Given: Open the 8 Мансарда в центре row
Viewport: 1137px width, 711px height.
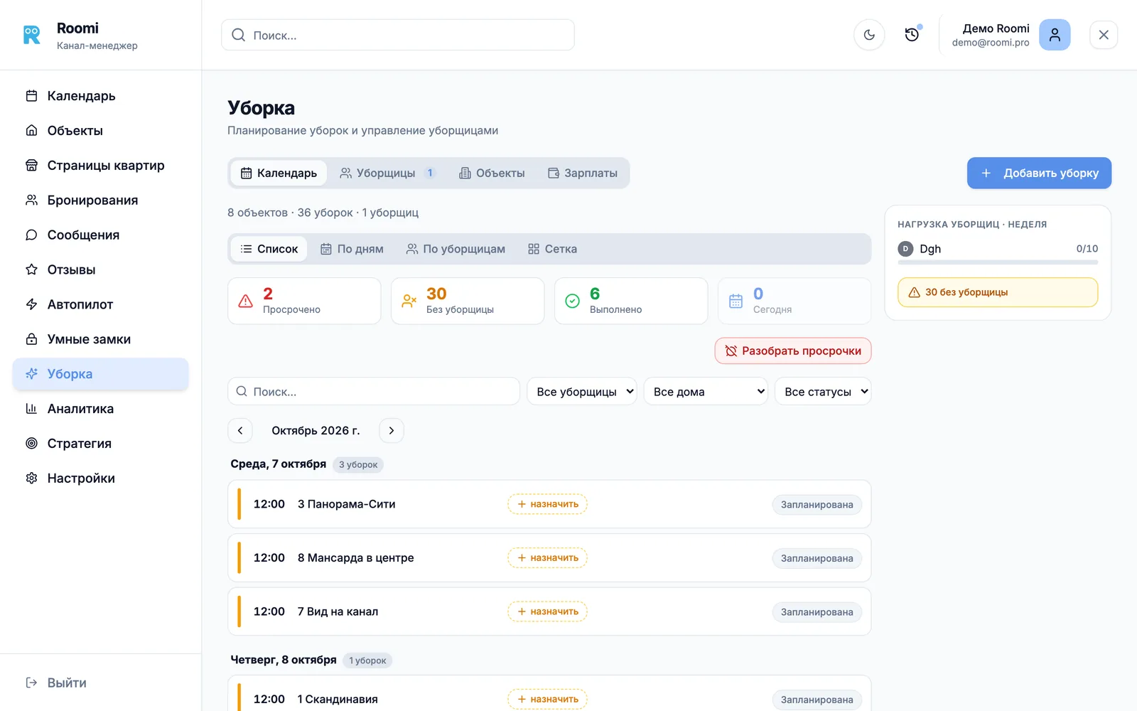Looking at the screenshot, I should 549,558.
